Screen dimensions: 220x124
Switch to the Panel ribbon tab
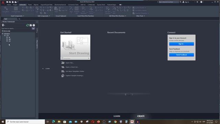pos(30,4)
